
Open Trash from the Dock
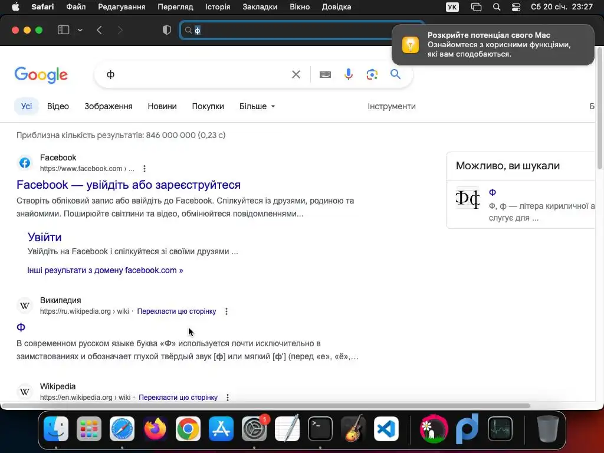click(x=548, y=429)
